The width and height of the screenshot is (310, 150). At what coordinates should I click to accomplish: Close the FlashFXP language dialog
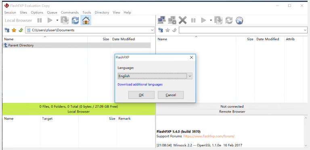[x=191, y=58]
